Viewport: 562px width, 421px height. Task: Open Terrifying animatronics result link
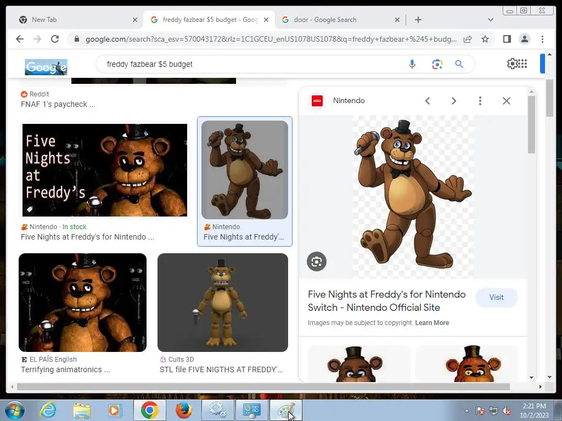(65, 369)
